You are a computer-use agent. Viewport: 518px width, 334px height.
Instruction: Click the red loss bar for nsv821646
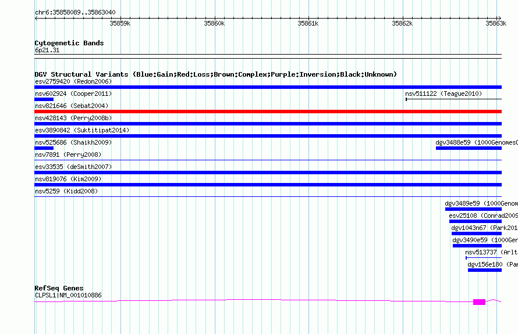[x=268, y=112]
